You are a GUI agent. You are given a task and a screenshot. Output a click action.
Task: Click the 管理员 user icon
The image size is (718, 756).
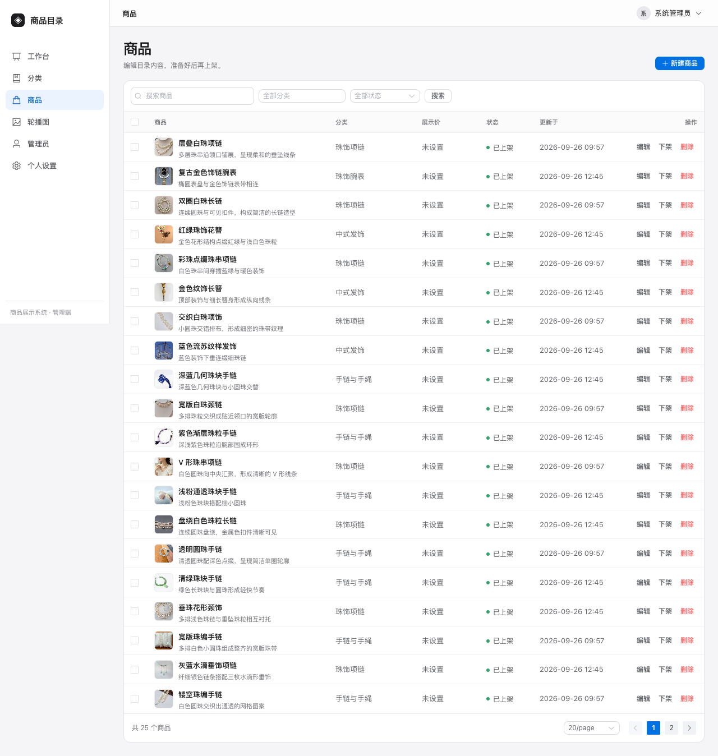(x=17, y=144)
